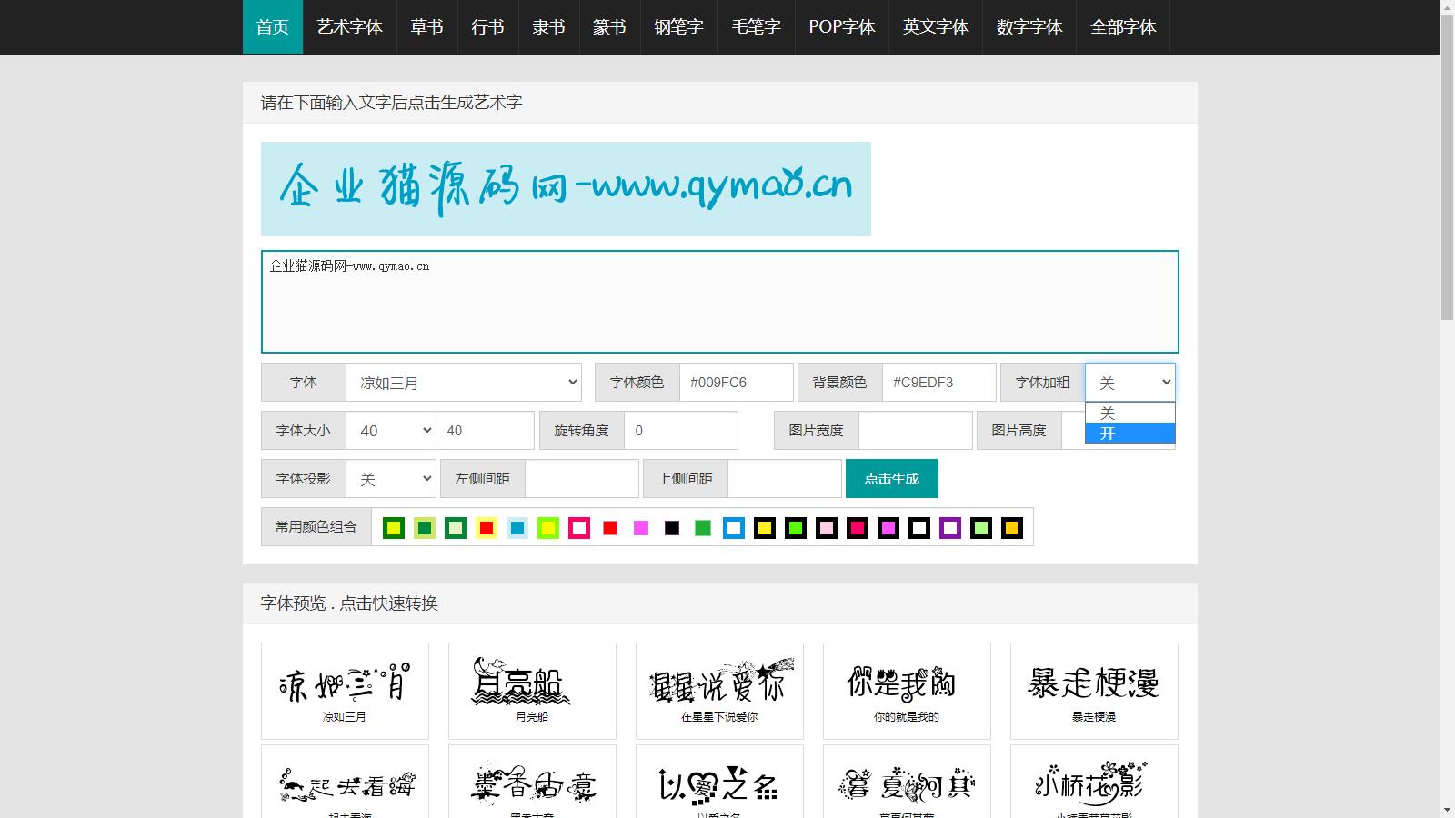Apply the green swatch with black border

point(796,528)
